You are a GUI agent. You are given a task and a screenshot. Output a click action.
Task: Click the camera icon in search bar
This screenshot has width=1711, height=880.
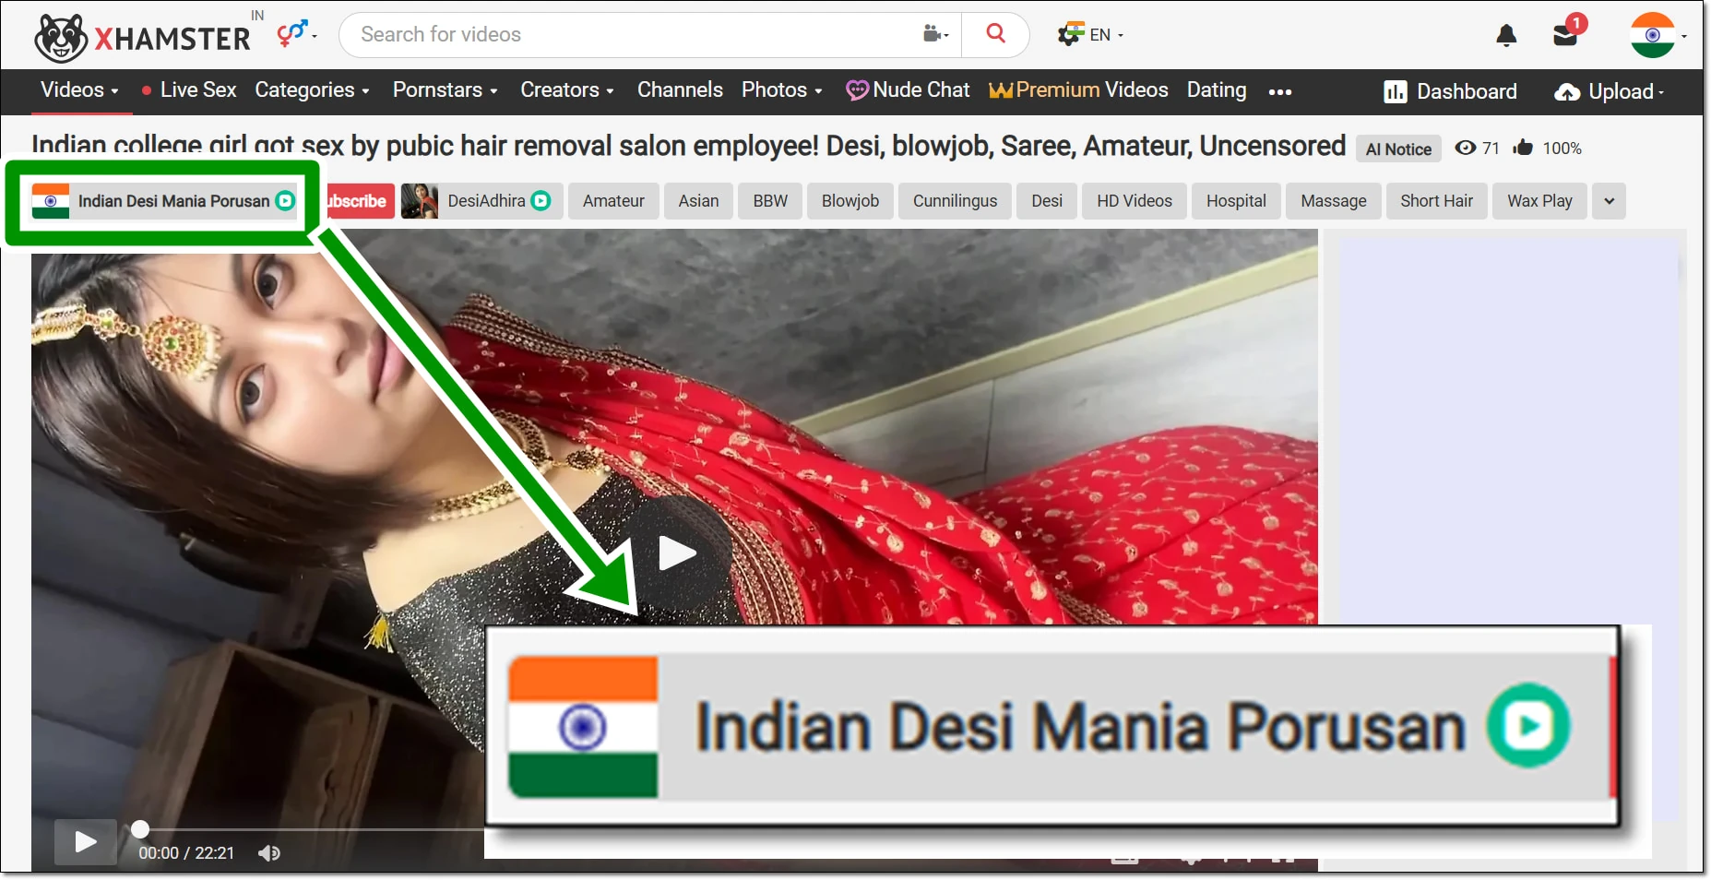[x=933, y=34]
